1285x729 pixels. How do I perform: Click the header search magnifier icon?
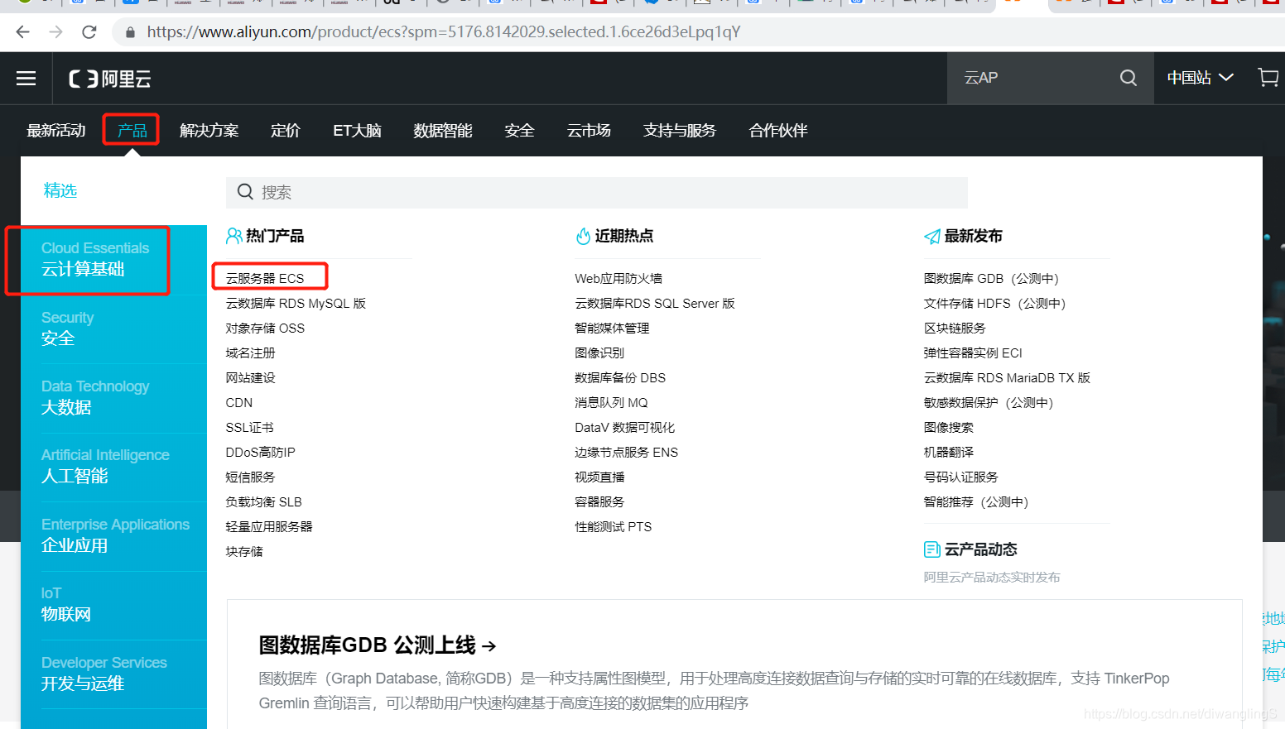point(1128,78)
